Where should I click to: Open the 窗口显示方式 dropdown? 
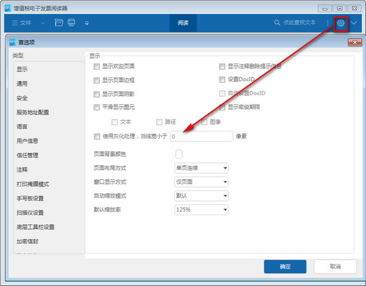pos(201,182)
